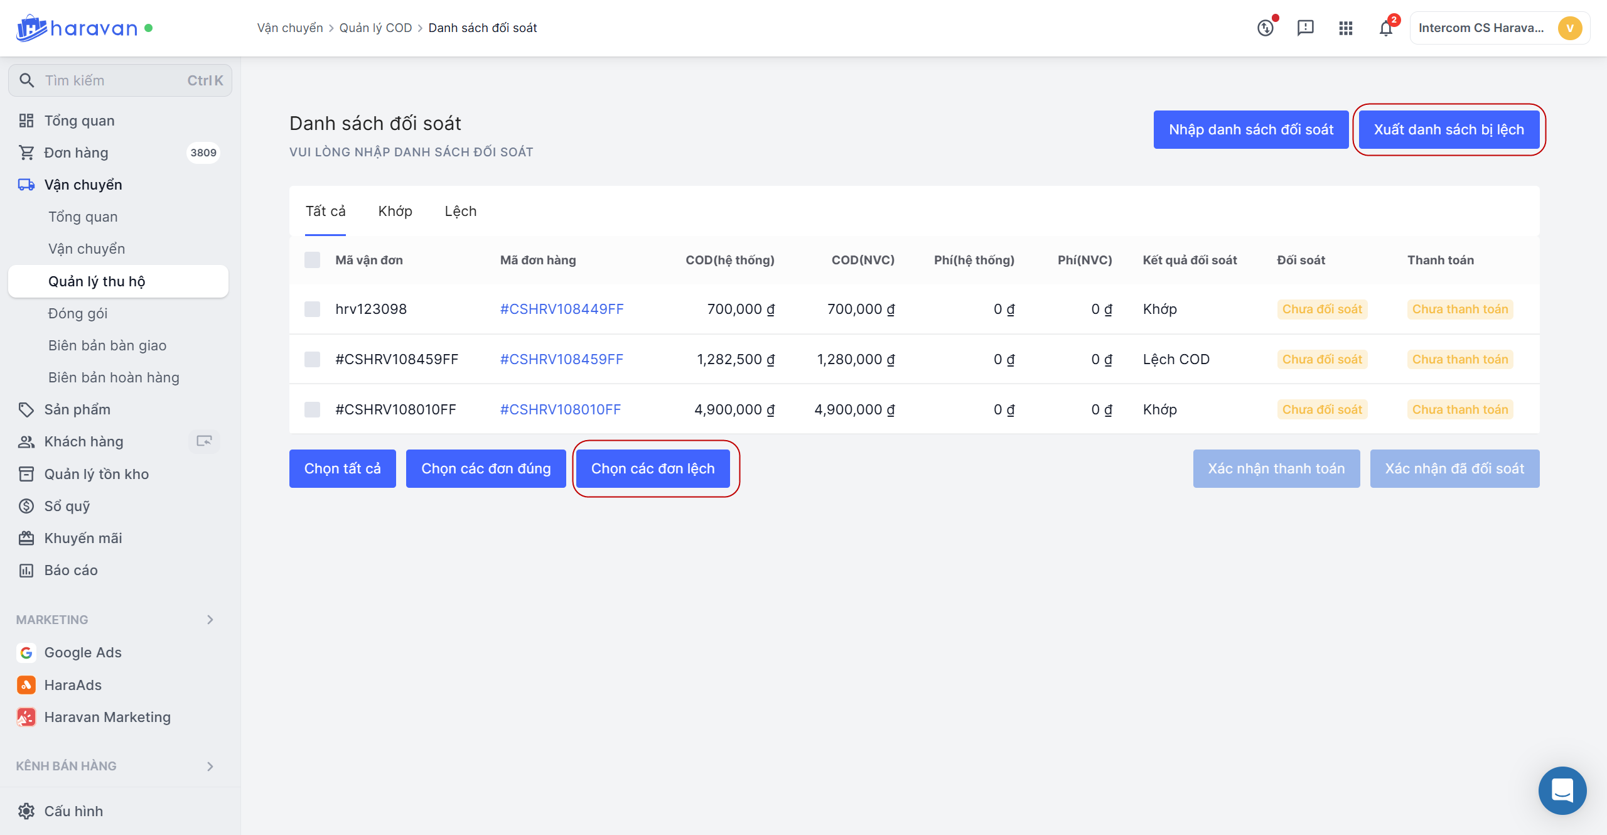Switch to the Lệch tab
Viewport: 1607px width, 835px height.
point(460,211)
